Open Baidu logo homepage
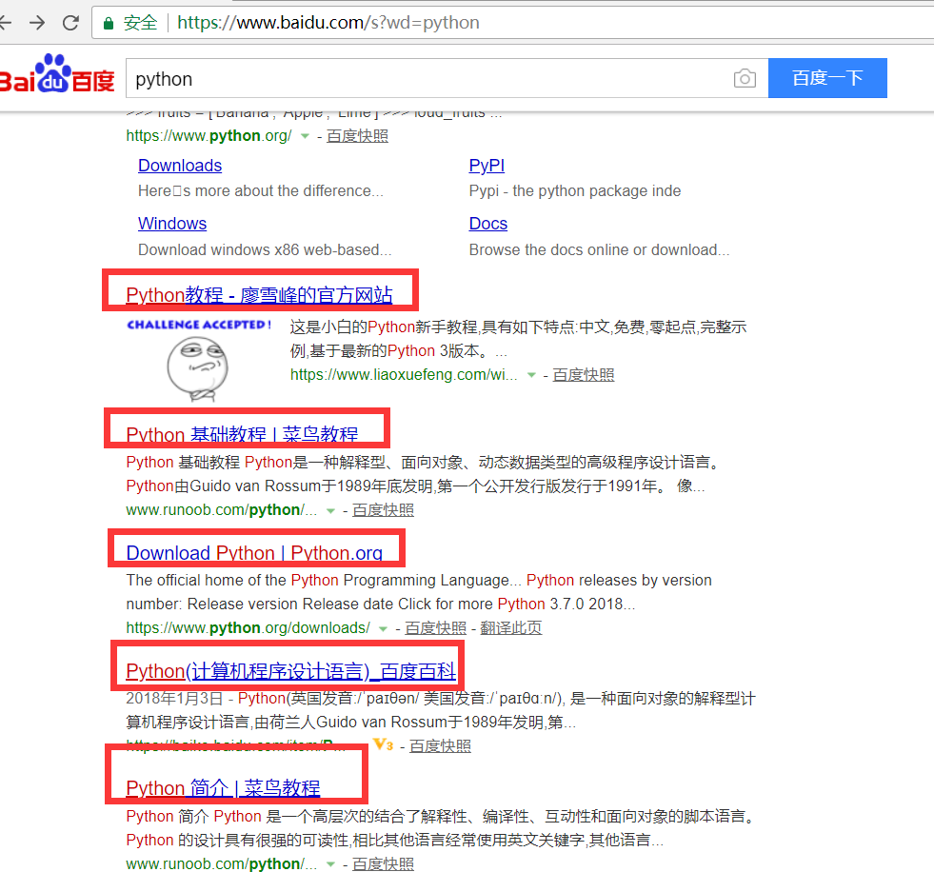This screenshot has width=934, height=872. point(56,74)
